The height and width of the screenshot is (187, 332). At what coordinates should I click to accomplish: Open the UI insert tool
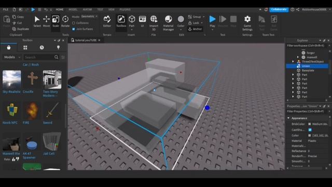[142, 21]
